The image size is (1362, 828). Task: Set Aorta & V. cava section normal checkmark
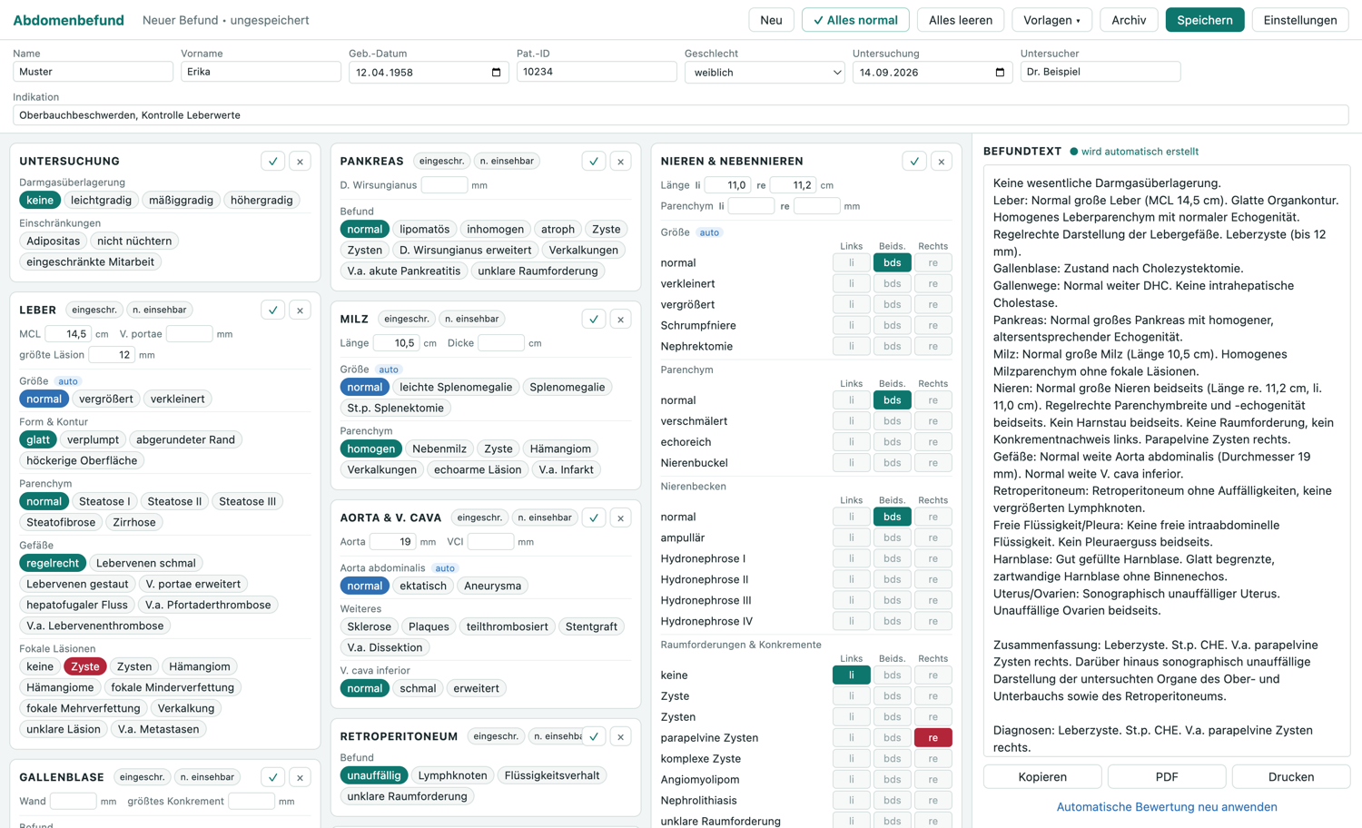click(x=594, y=518)
